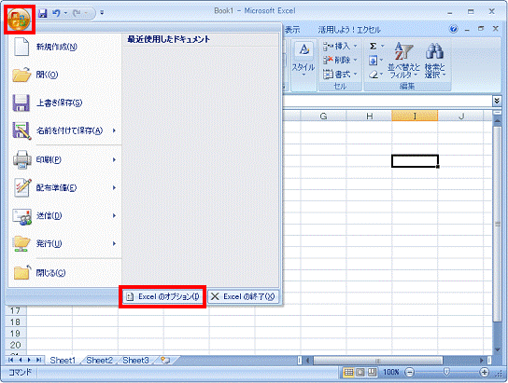The height and width of the screenshot is (383, 508).
Task: Open the 活用しよう！エクセル ribbon tab
Action: (x=349, y=30)
